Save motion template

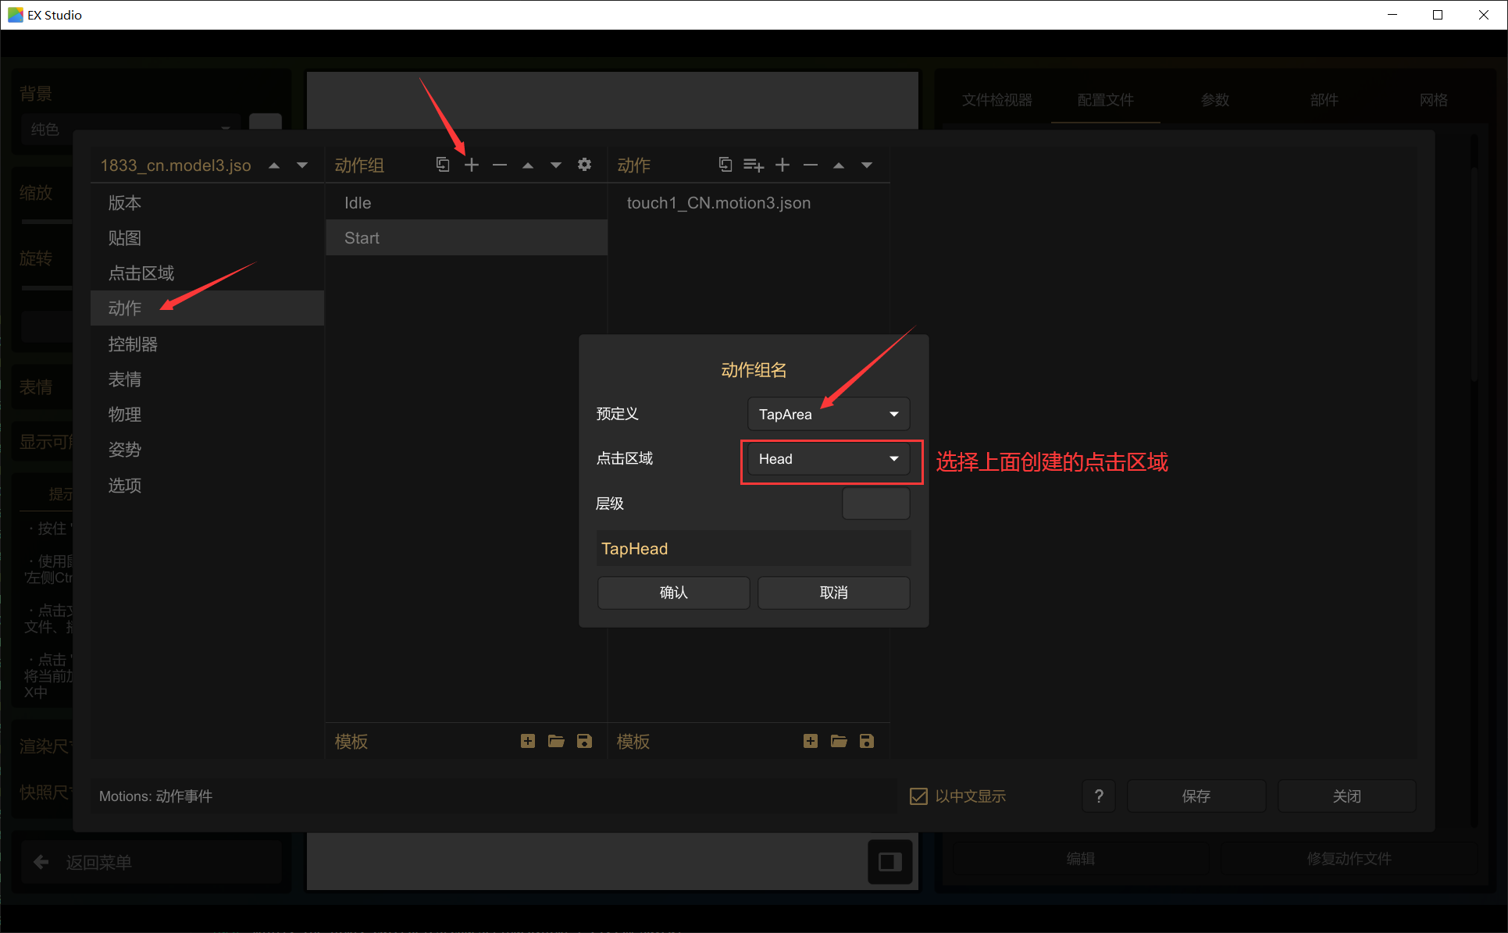(867, 741)
